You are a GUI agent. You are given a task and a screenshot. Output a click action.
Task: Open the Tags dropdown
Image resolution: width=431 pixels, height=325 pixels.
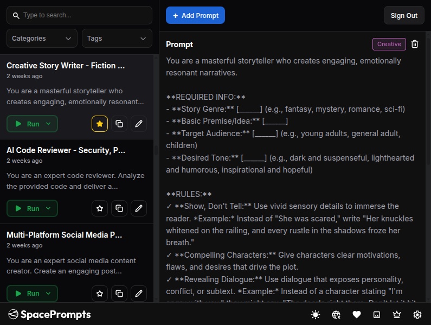click(x=117, y=39)
